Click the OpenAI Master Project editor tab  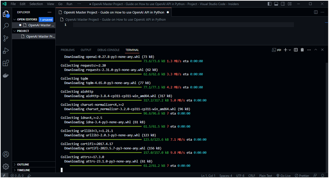tap(114, 13)
